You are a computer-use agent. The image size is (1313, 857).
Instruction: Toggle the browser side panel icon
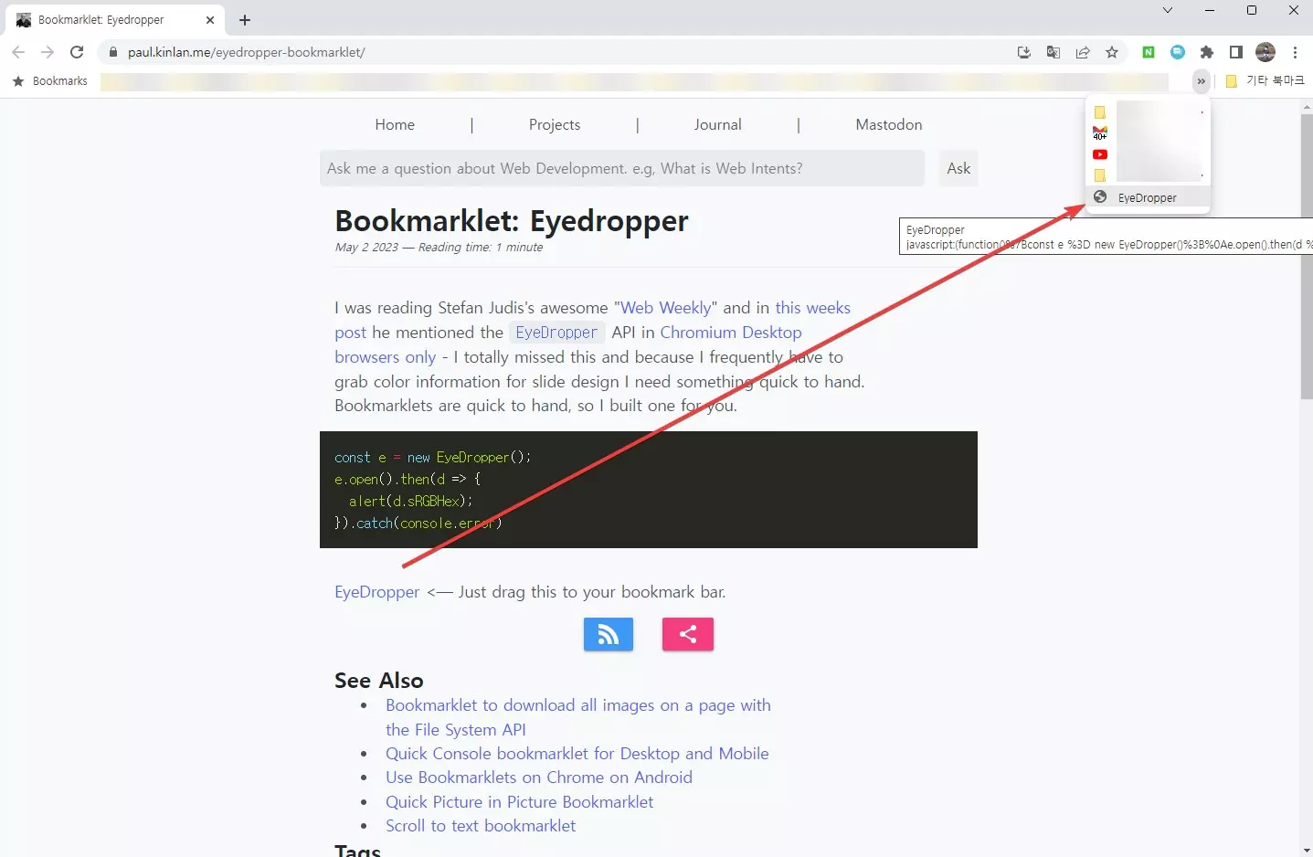1236,52
